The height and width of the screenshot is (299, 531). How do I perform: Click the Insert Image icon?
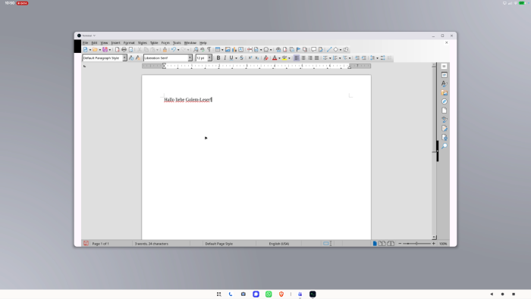click(228, 50)
